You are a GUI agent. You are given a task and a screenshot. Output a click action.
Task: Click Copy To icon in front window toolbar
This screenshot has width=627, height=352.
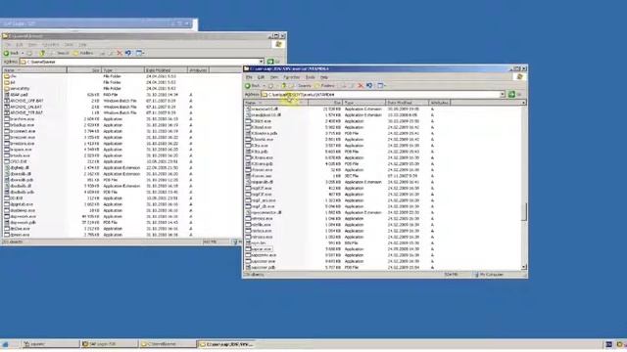[352, 86]
